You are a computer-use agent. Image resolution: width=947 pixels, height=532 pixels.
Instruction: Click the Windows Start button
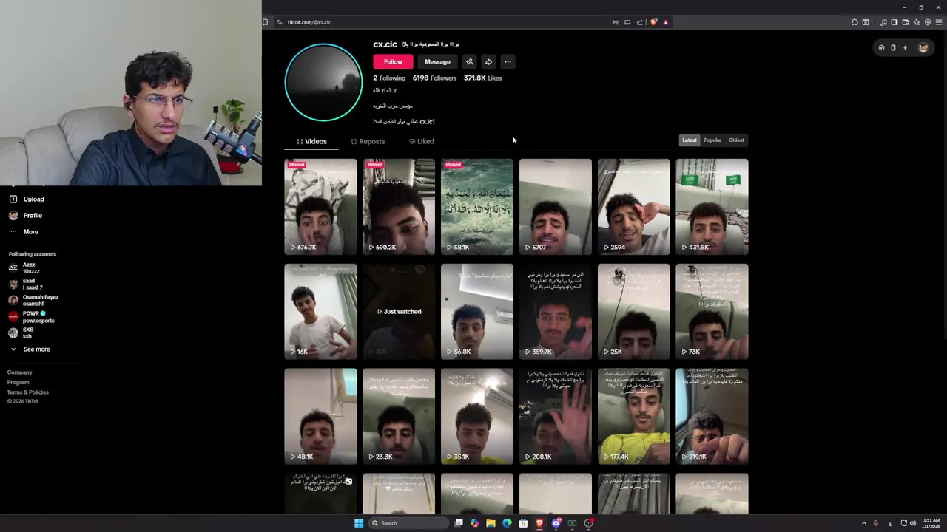[359, 523]
